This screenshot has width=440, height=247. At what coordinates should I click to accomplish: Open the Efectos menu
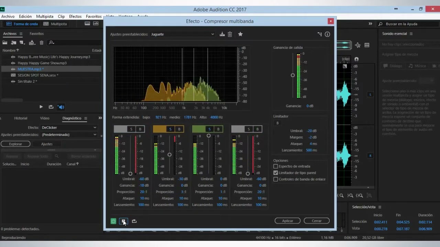(x=75, y=16)
